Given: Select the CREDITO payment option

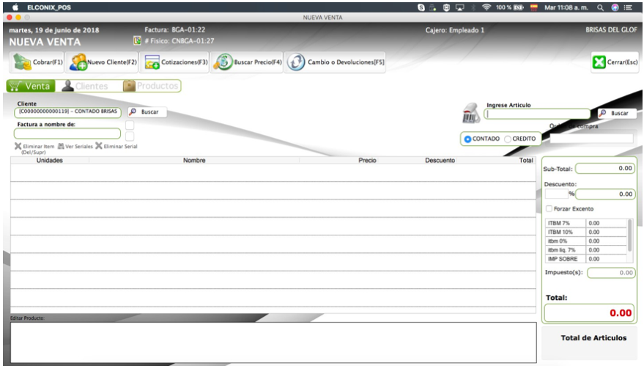Looking at the screenshot, I should pyautogui.click(x=508, y=139).
